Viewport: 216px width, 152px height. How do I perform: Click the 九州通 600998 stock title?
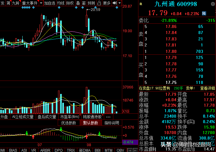coord(176,4)
